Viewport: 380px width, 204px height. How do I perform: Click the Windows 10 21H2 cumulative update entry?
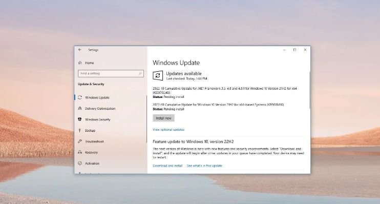point(218,107)
